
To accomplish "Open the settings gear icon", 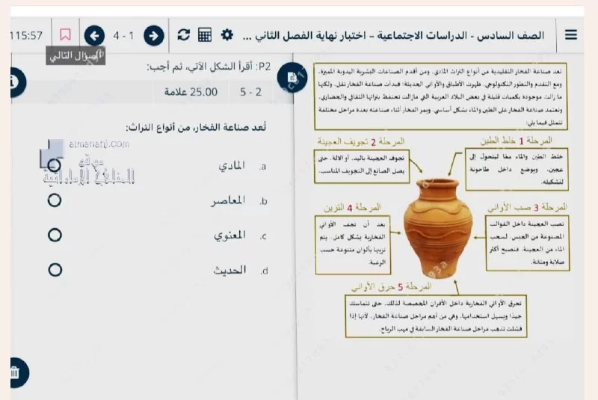I will 227,34.
